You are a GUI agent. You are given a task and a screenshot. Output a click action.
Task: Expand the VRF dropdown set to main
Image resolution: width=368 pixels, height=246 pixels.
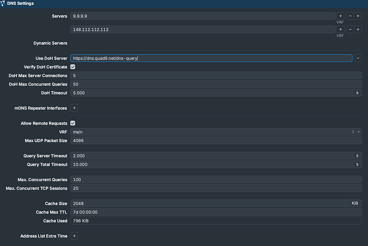[358, 132]
